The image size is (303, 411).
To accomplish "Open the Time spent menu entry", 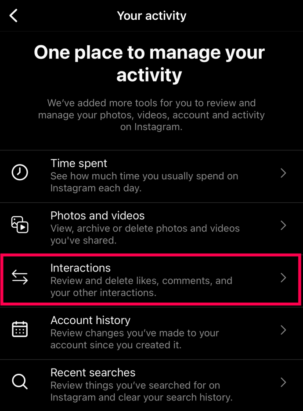I will [151, 176].
